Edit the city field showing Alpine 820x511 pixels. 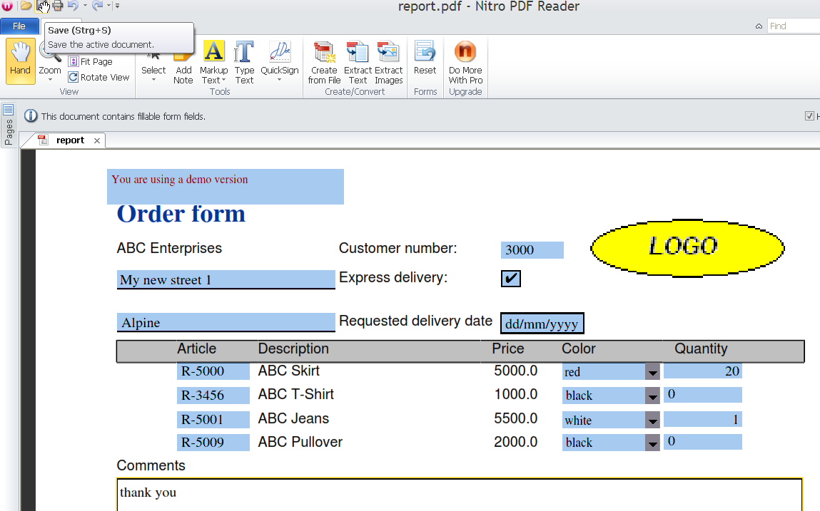point(226,322)
